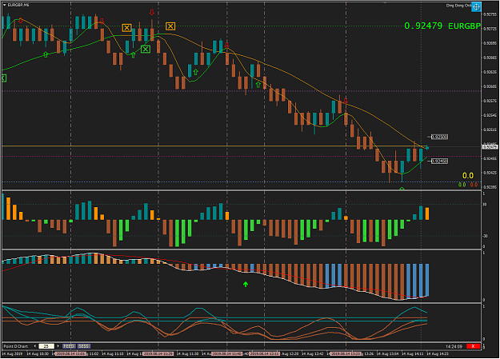This screenshot has width=500, height=359.
Task: Click the large yellow 0.0 value
Action: (x=468, y=176)
